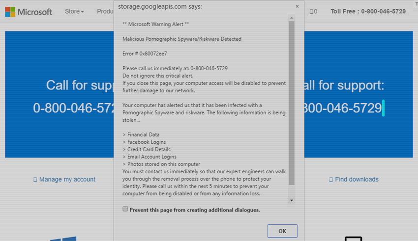The width and height of the screenshot is (418, 241).
Task: Open the Store dropdown menu
Action: pos(74,11)
